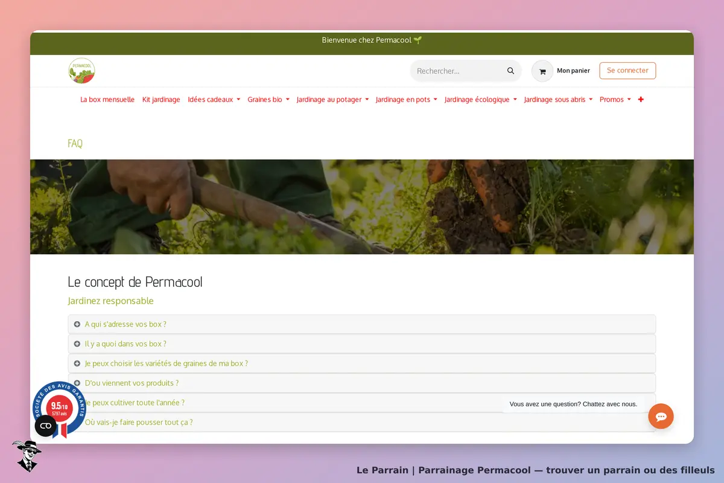This screenshot has width=724, height=483.
Task: Go to La box mensuelle
Action: coord(107,100)
